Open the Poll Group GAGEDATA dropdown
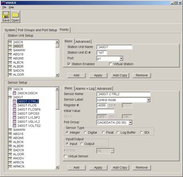Viewport: 183px width, 177px height. point(130,122)
